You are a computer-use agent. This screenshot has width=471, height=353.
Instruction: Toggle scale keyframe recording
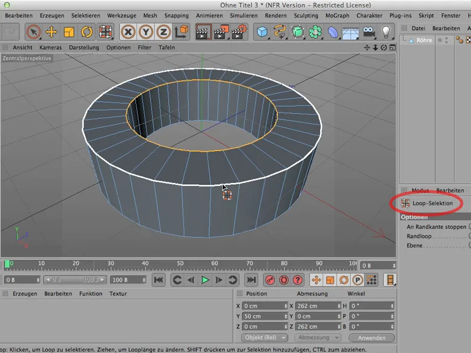point(330,280)
